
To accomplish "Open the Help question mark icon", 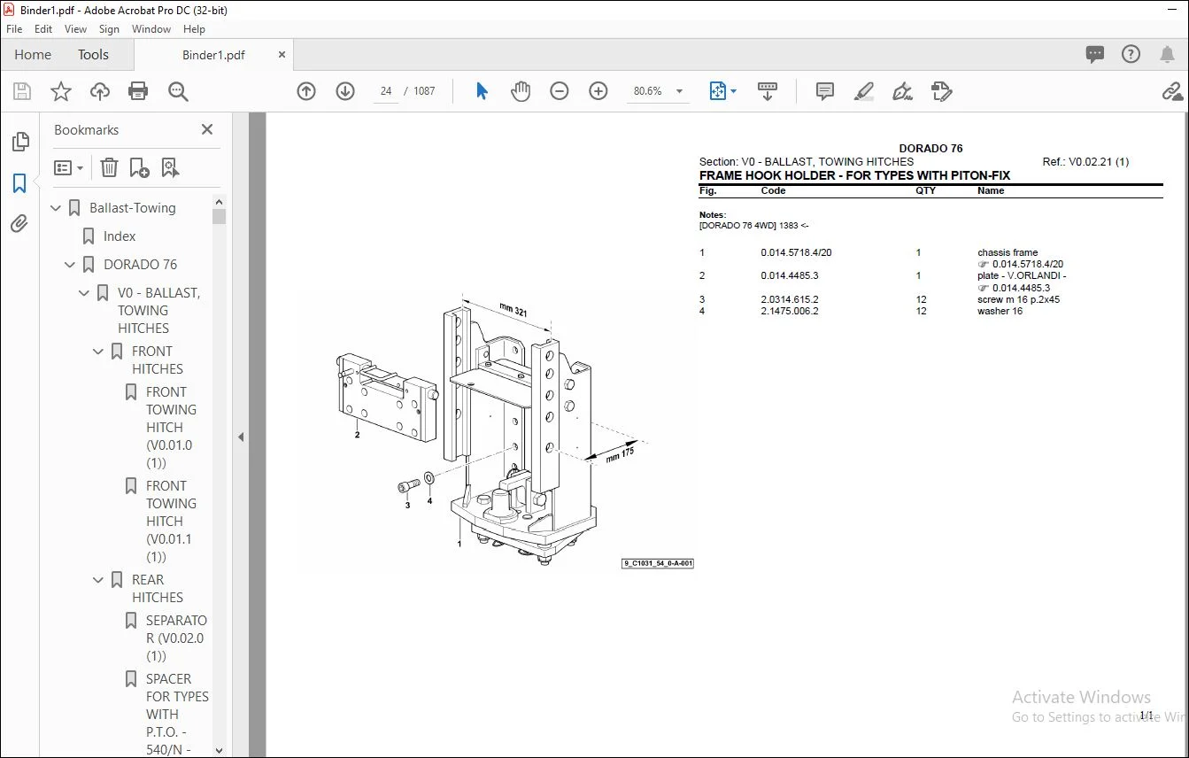I will click(1131, 54).
